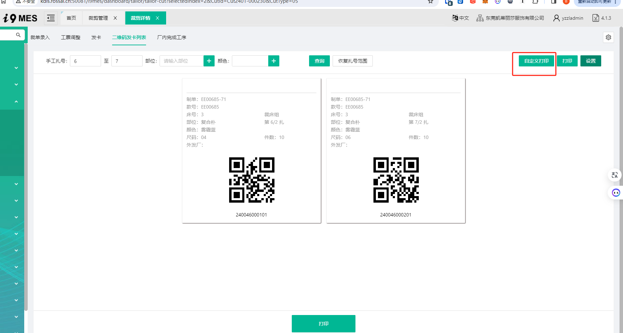623x333 pixels.
Task: Click the 颜色 input field
Action: pyautogui.click(x=250, y=61)
